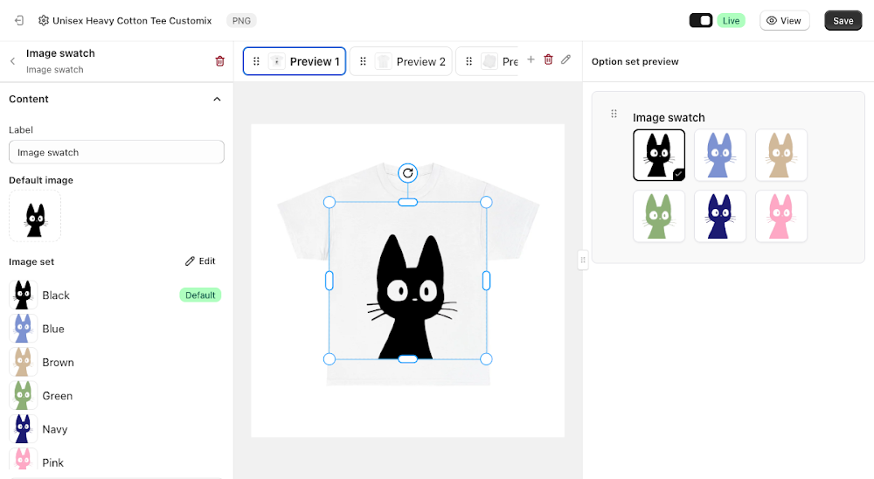Choose the blue cat swatch

click(720, 155)
